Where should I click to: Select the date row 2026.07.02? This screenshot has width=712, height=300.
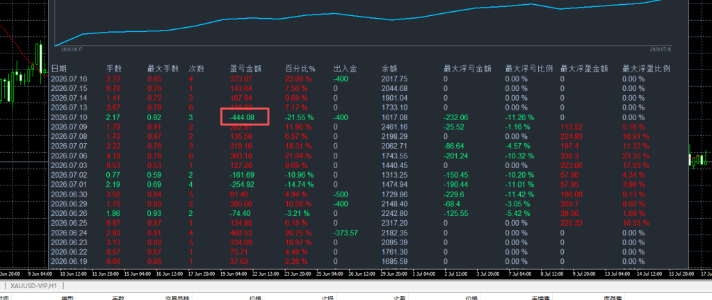click(x=69, y=175)
